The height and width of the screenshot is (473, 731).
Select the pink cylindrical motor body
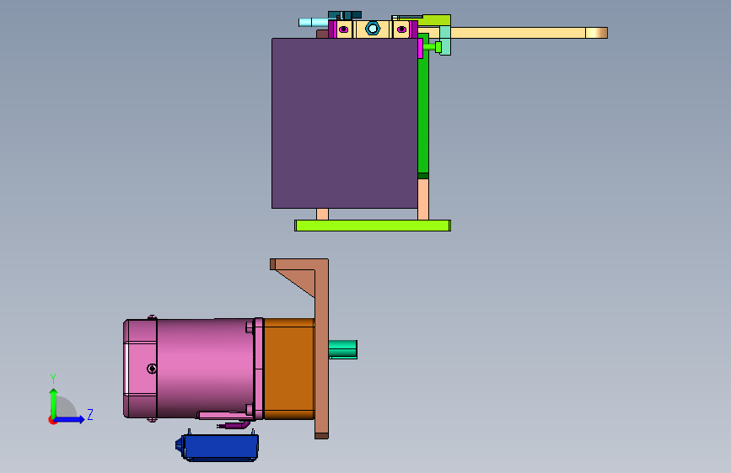click(x=205, y=368)
